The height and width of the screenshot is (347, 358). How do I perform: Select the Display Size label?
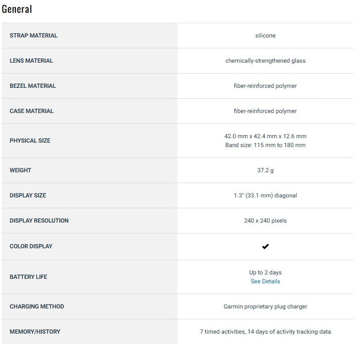point(28,195)
